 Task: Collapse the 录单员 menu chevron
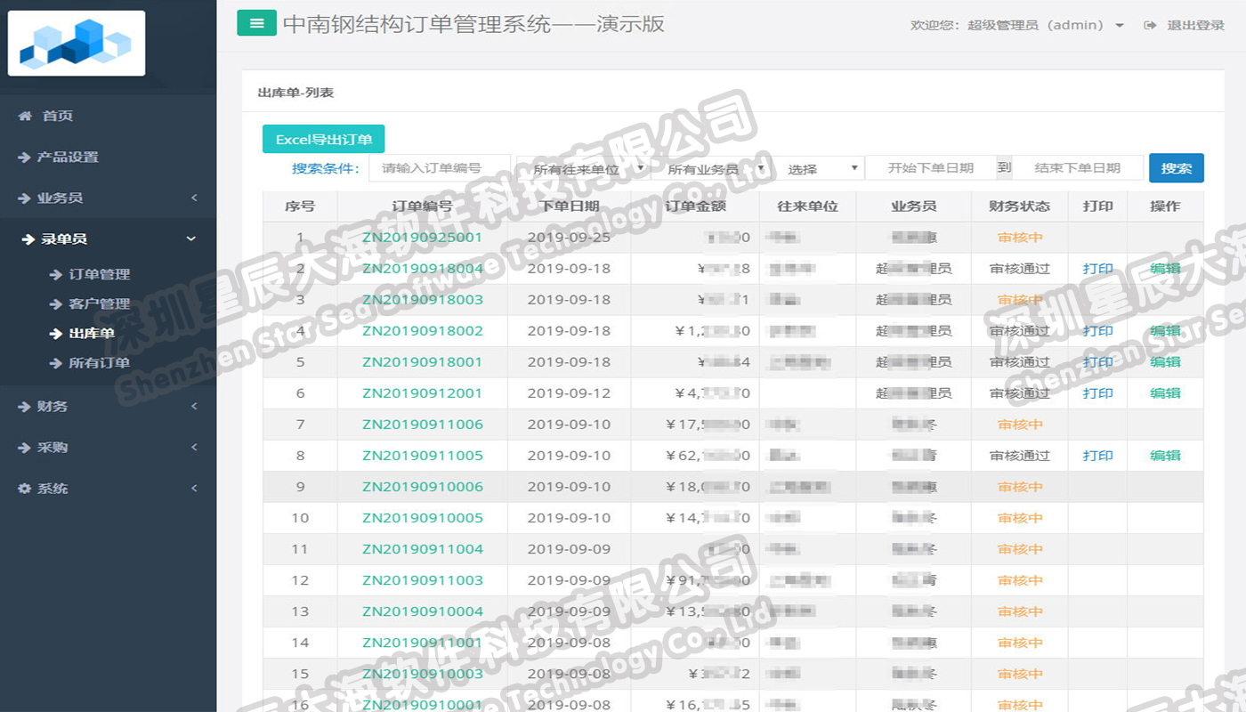click(191, 239)
